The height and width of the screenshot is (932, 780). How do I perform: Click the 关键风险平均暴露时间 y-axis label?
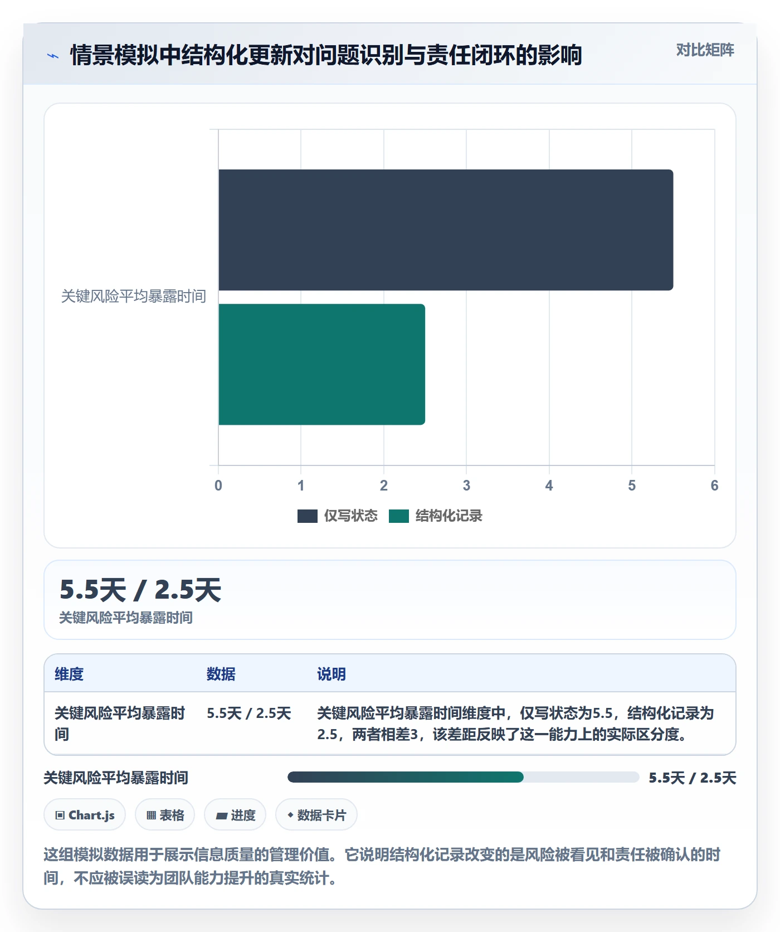point(134,297)
